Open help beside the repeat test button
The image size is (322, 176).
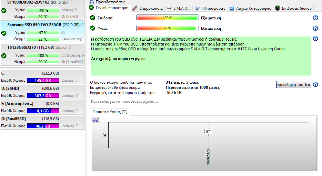point(316,84)
